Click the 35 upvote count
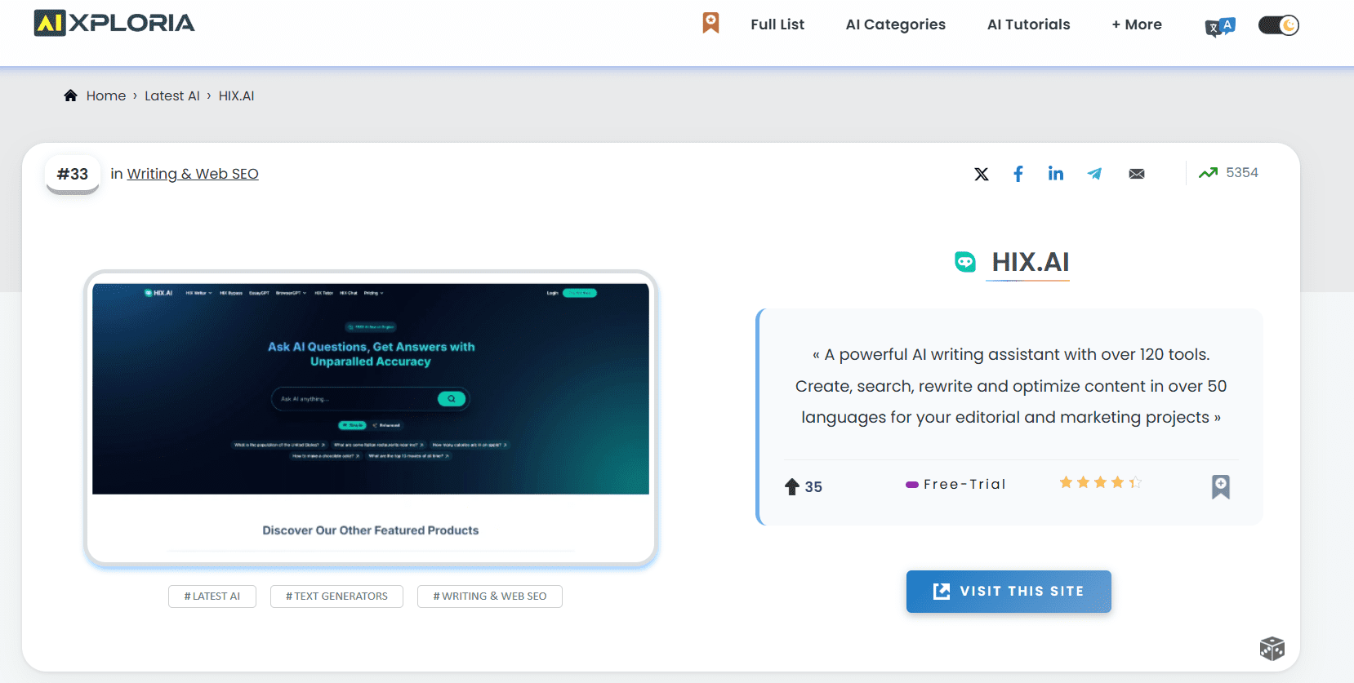The image size is (1354, 683). 813,487
